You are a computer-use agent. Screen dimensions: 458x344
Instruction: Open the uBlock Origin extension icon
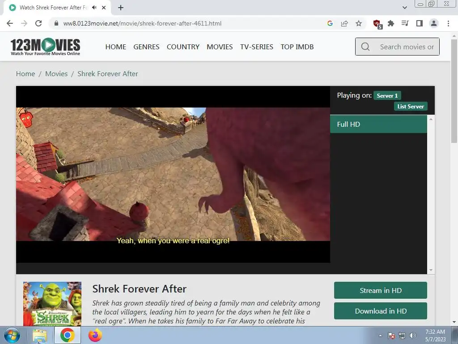coord(377,24)
